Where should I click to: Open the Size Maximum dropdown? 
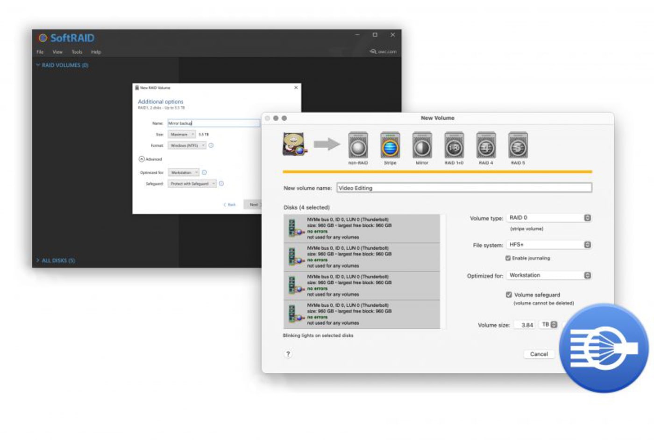182,134
